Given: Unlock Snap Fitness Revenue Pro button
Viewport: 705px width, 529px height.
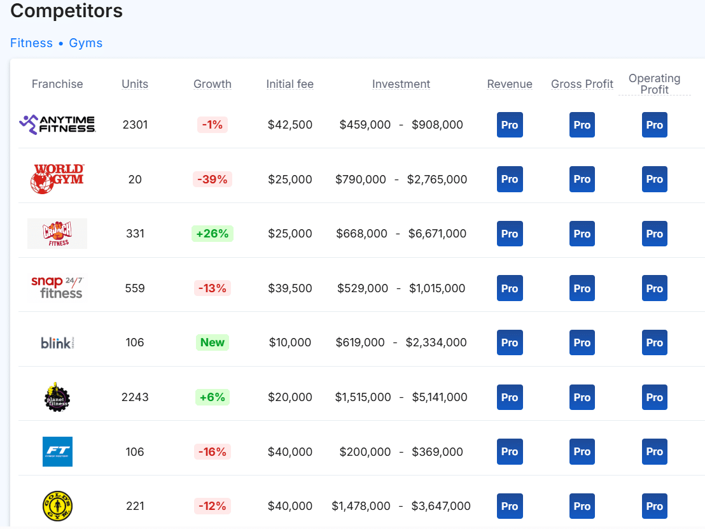Looking at the screenshot, I should [510, 288].
